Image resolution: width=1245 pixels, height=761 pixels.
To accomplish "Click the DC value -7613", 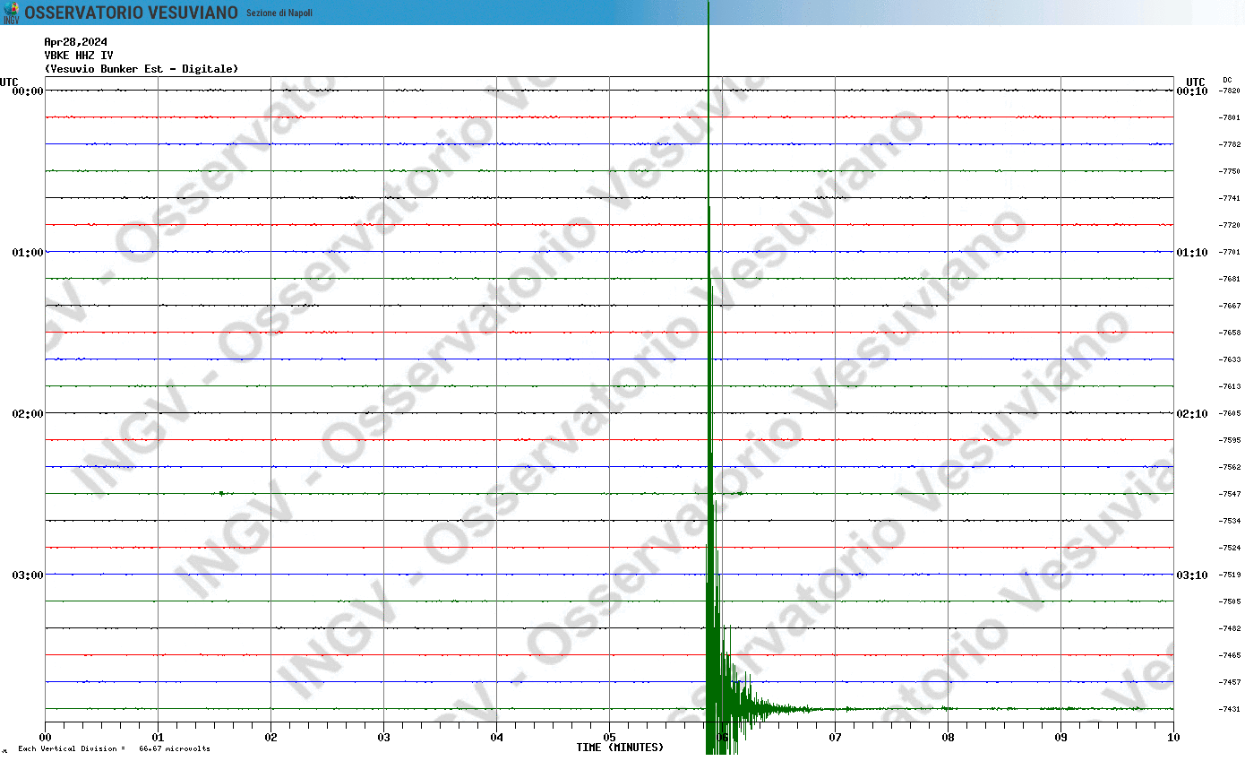I will click(1230, 386).
